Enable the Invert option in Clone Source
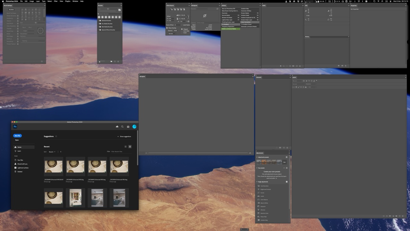 click(x=182, y=33)
